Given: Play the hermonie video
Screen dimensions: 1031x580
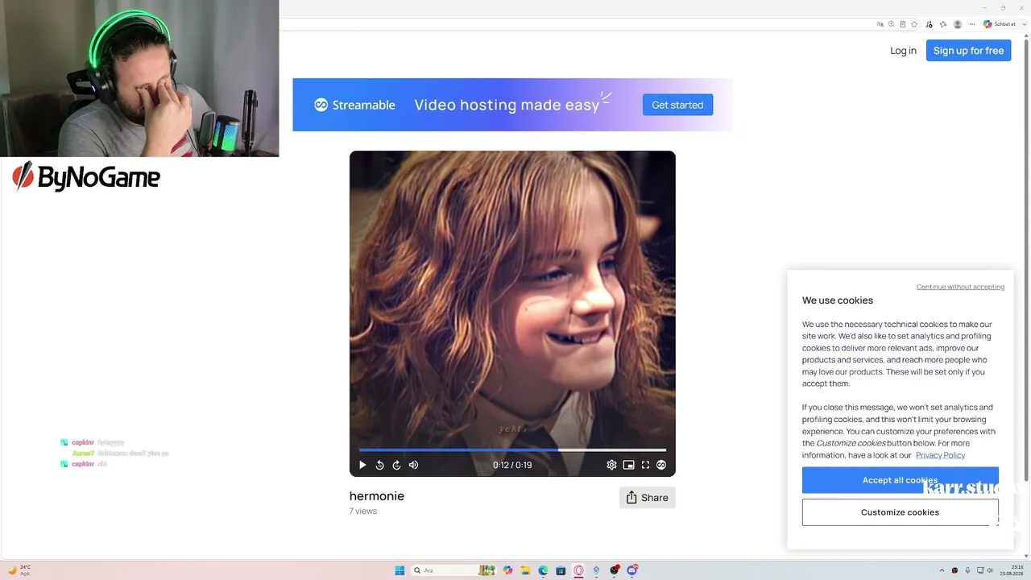Looking at the screenshot, I should pos(362,465).
